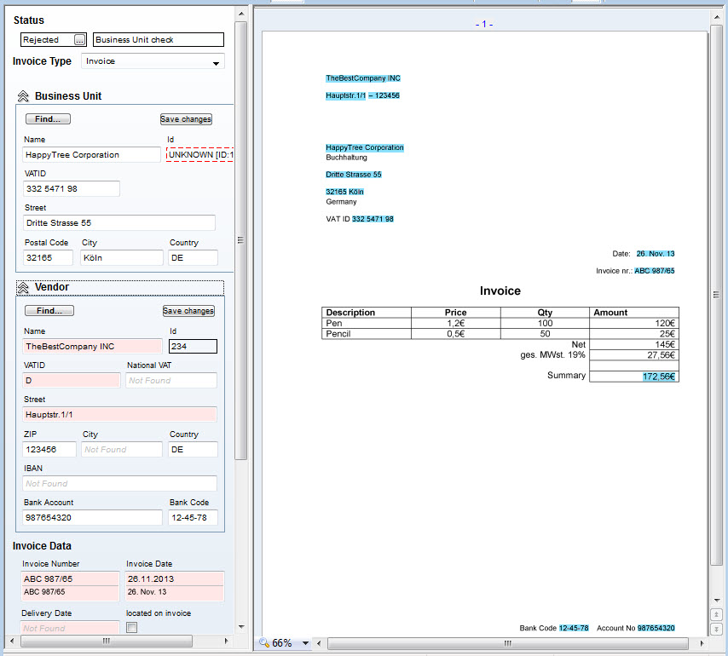Click highlighted 32165 Köln in document
The image size is (728, 656).
click(x=344, y=192)
